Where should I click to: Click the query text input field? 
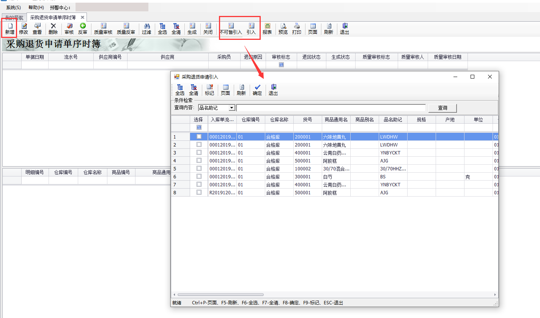tap(331, 108)
